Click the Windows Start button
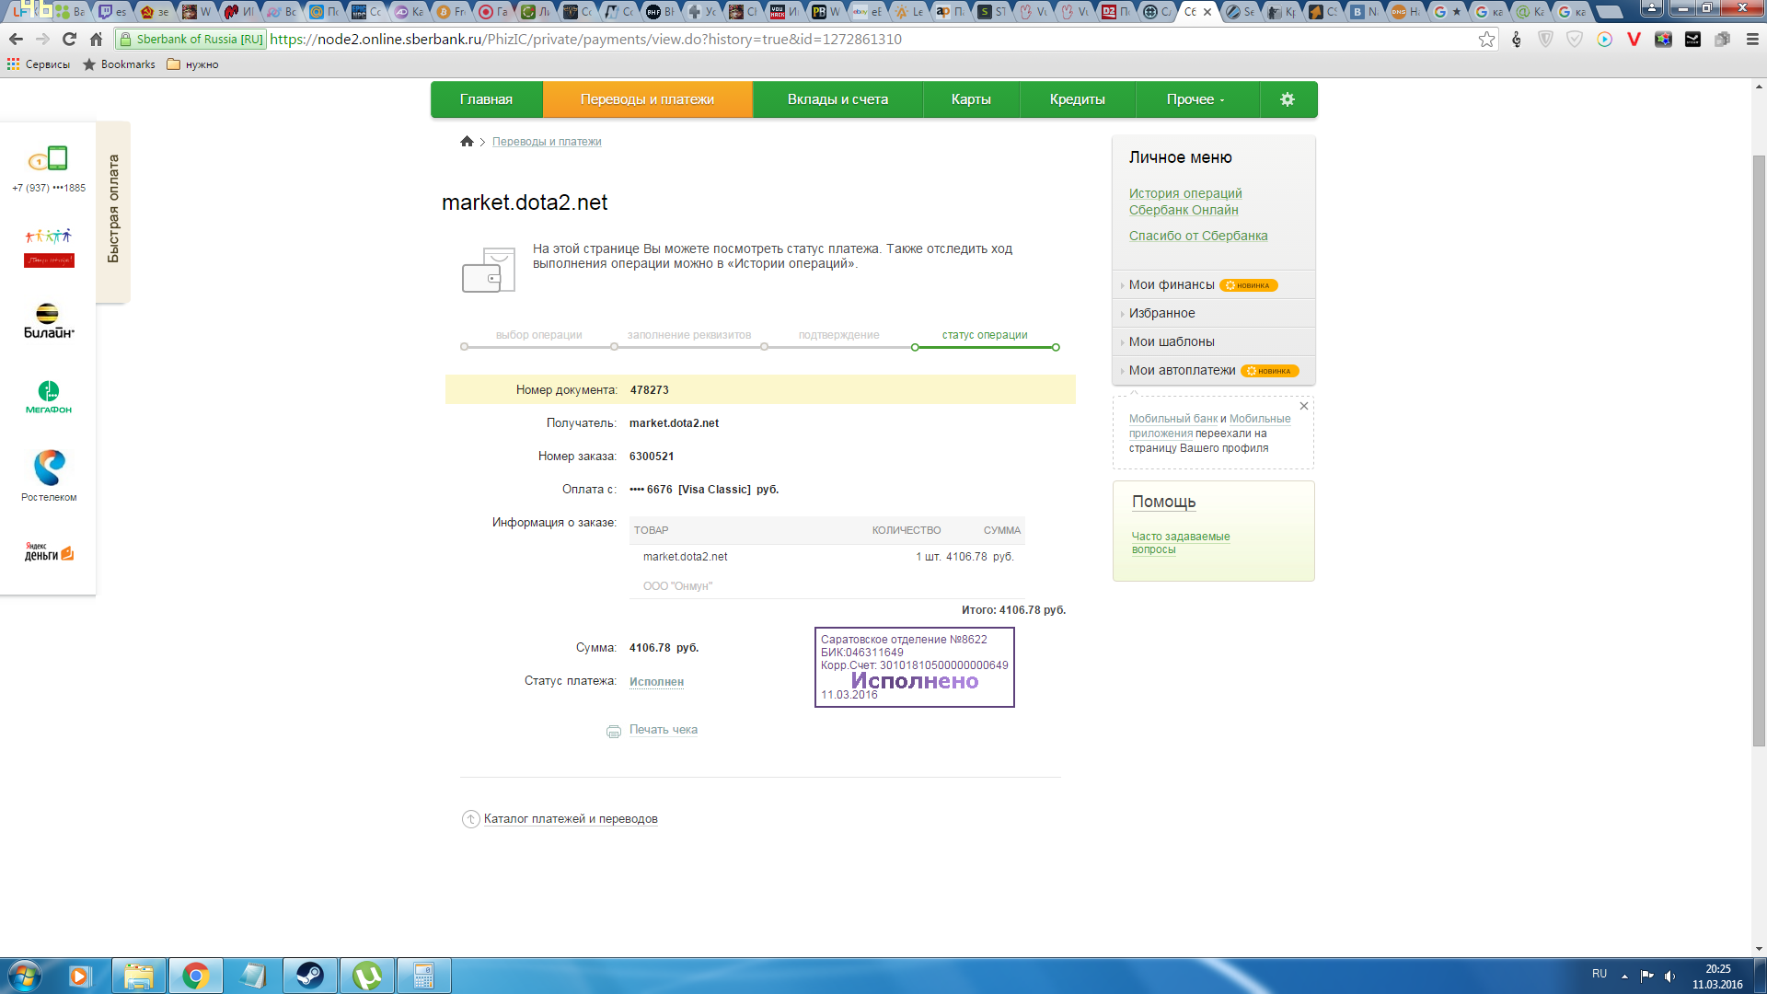 point(25,976)
